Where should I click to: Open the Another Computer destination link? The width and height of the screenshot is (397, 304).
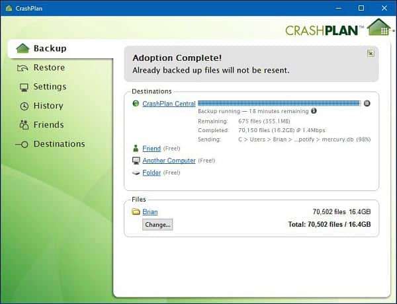click(169, 161)
